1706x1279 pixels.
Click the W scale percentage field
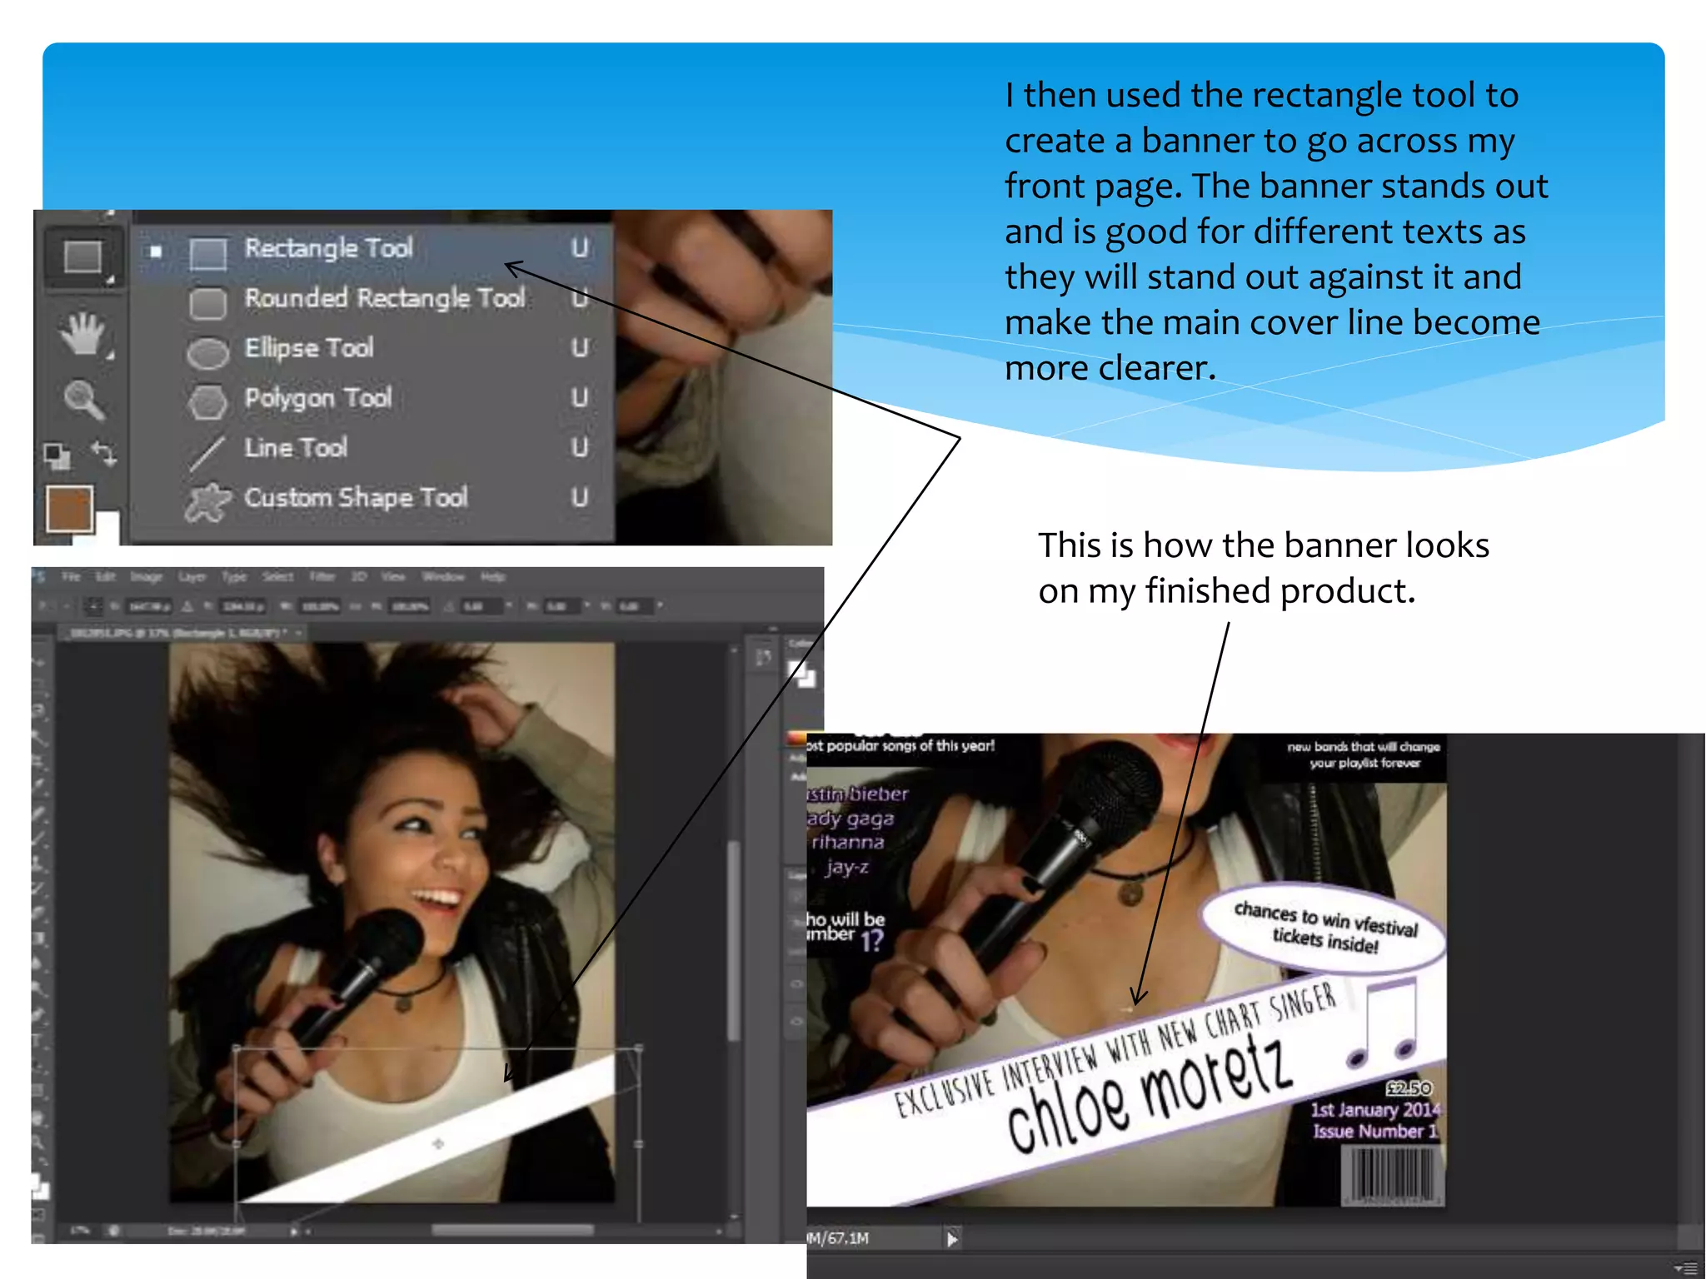(320, 606)
